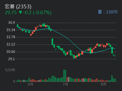The image size is (122, 91).
Task: Click the 35.34 price axis label
Action: [x=11, y=30]
